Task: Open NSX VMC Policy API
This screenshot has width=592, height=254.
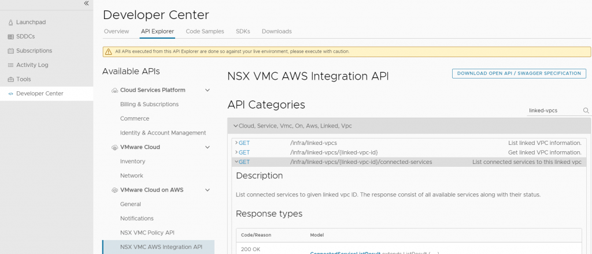Action: [147, 233]
